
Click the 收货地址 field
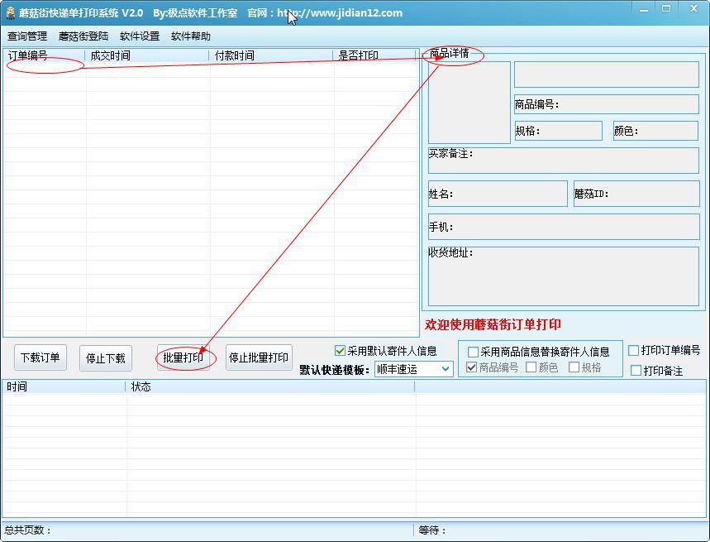click(x=564, y=276)
